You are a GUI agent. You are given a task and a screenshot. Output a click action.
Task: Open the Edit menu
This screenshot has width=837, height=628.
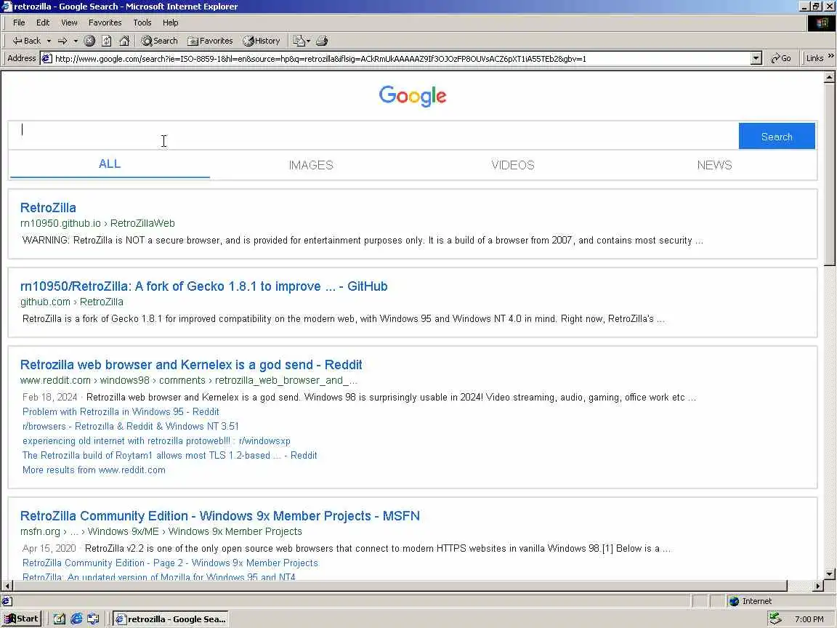[x=43, y=23]
